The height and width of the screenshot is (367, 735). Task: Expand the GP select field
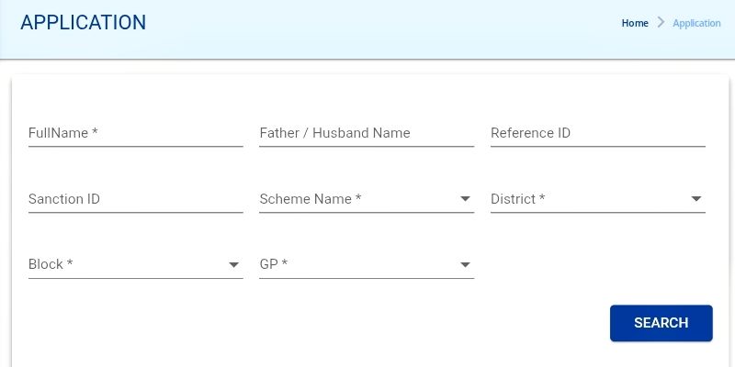click(x=356, y=264)
